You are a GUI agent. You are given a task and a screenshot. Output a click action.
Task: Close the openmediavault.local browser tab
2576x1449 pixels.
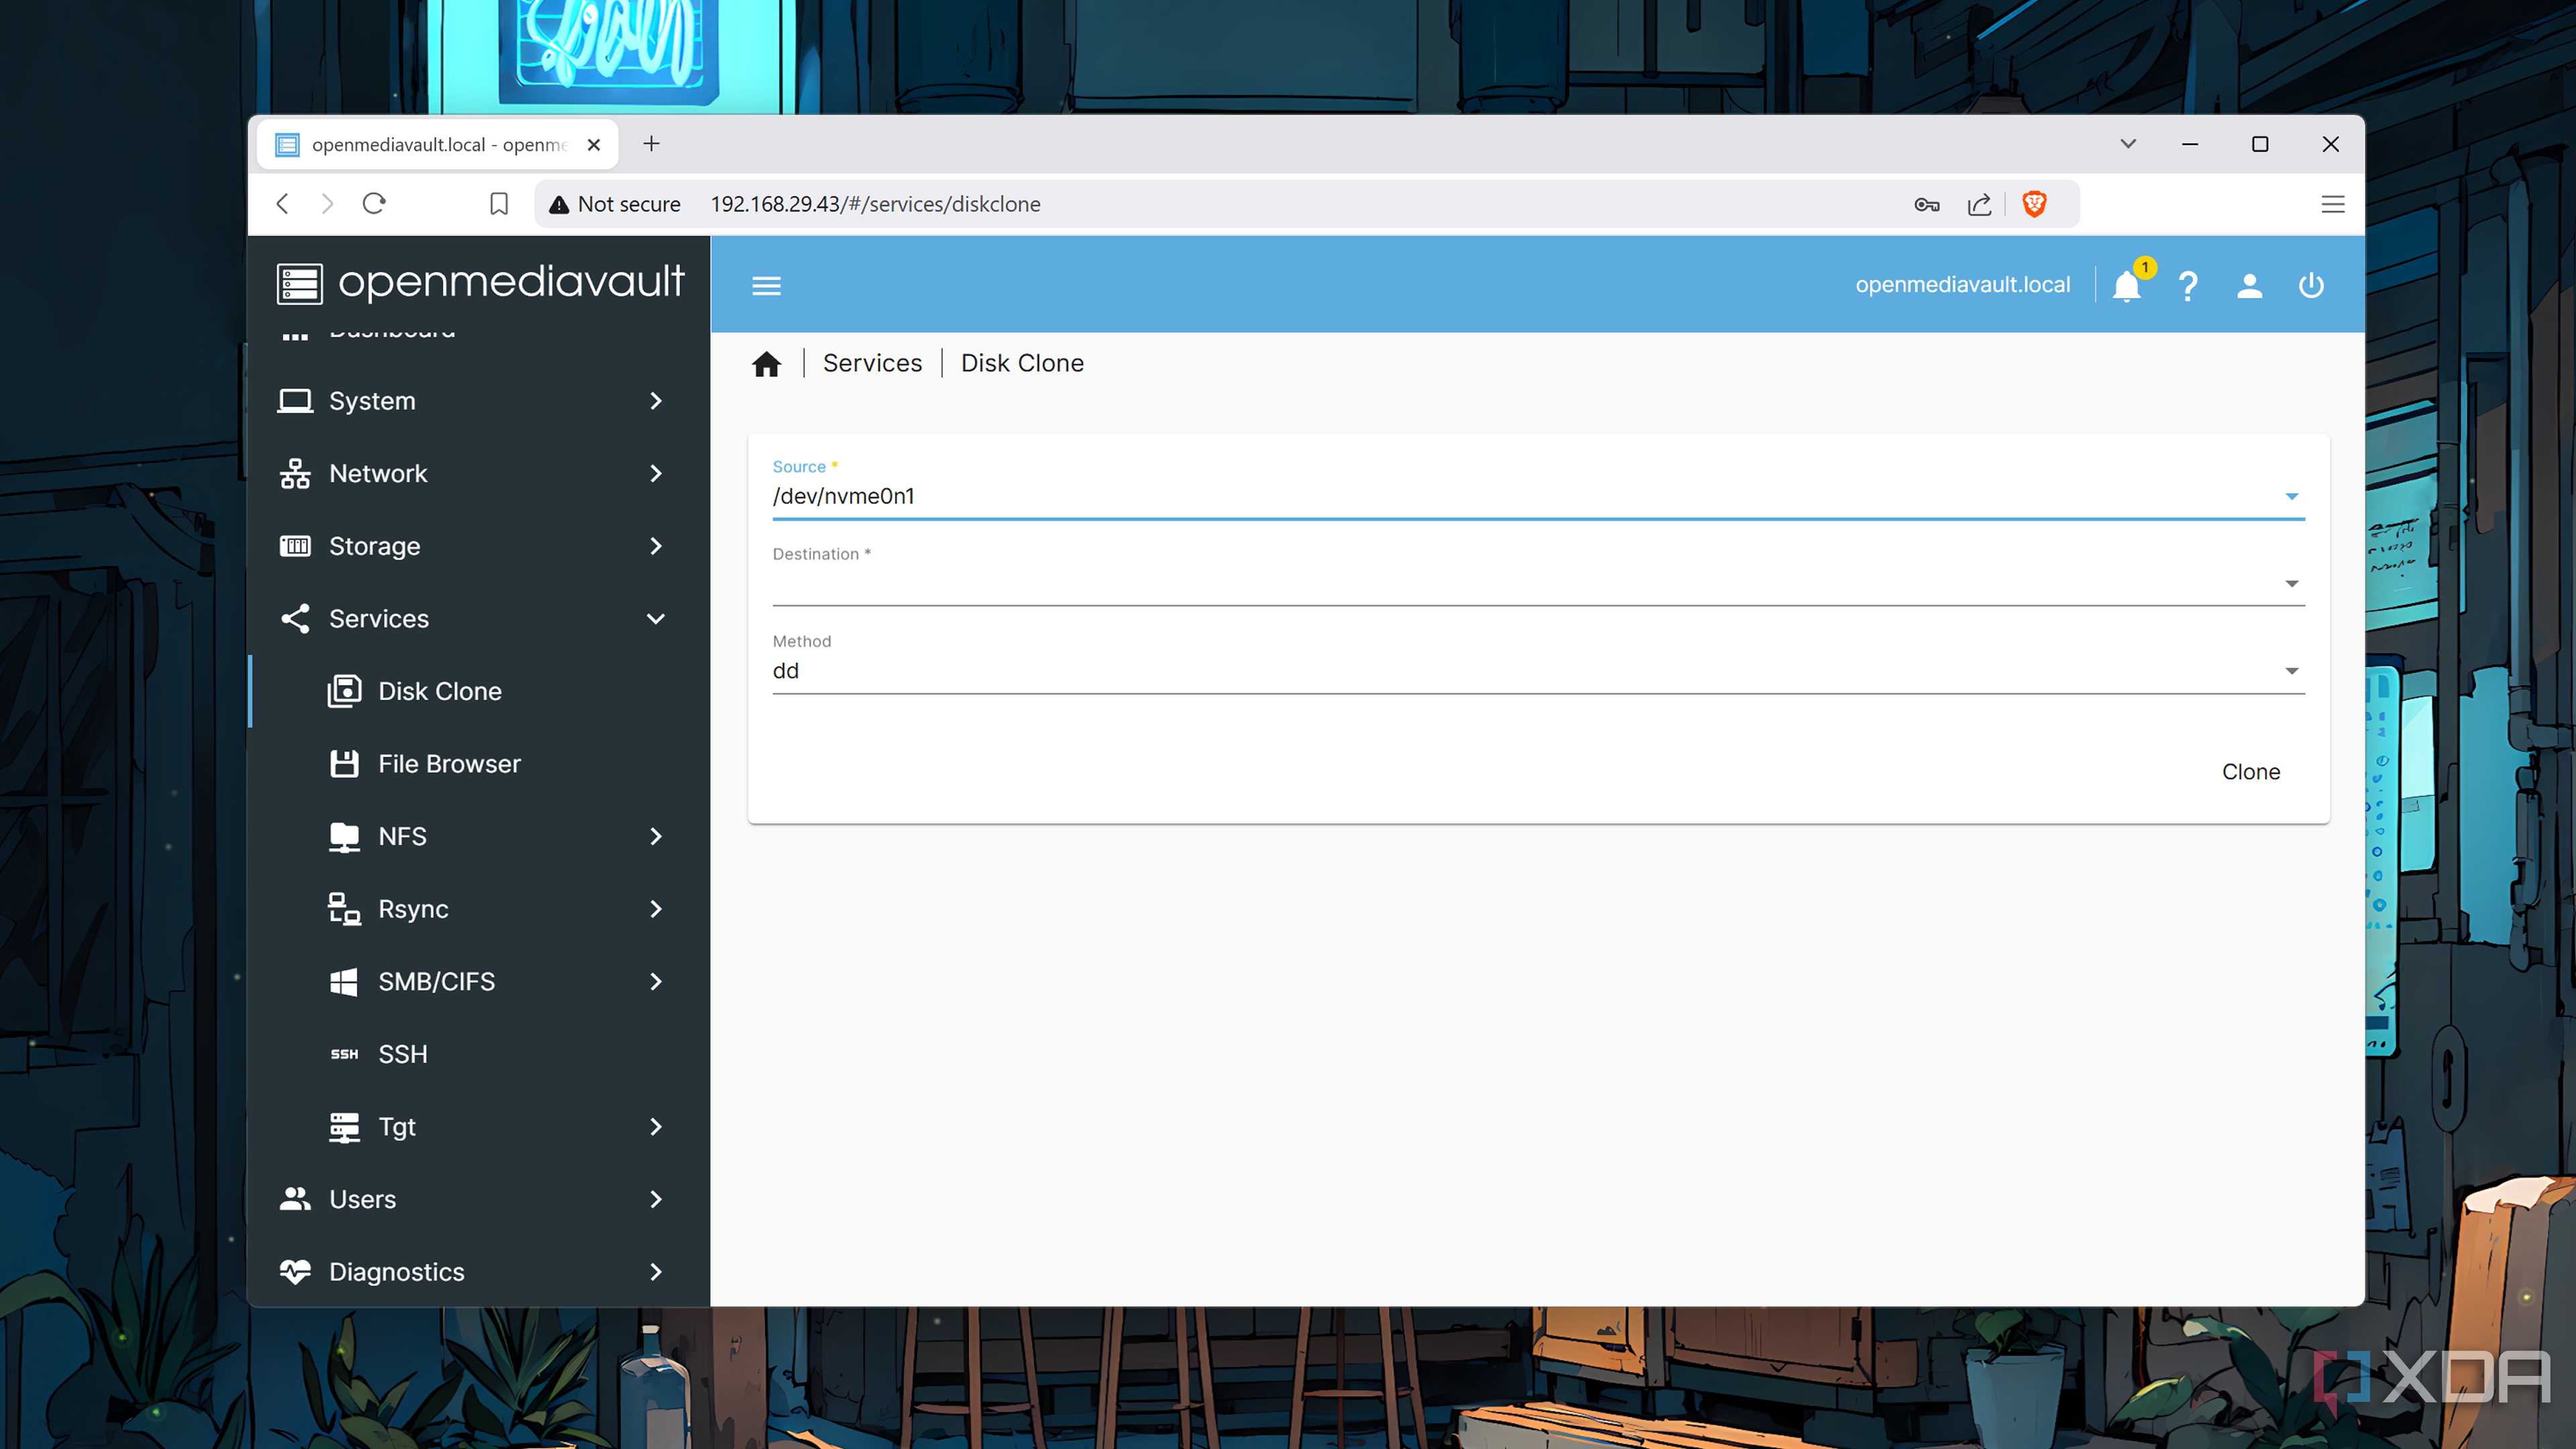click(x=594, y=145)
